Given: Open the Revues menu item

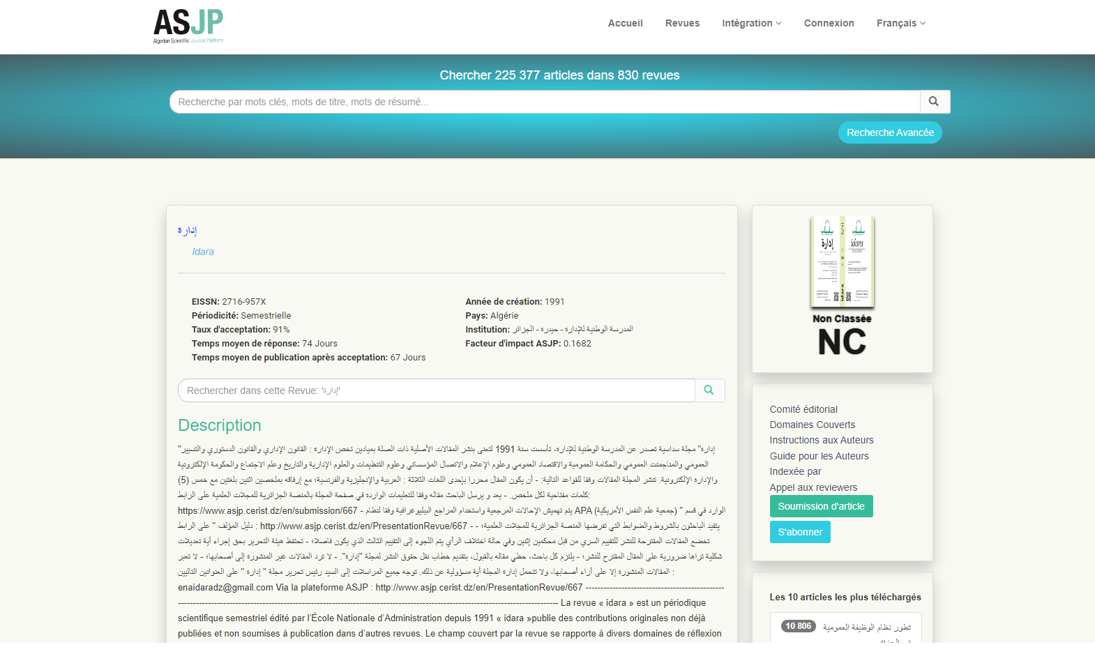Looking at the screenshot, I should tap(682, 23).
